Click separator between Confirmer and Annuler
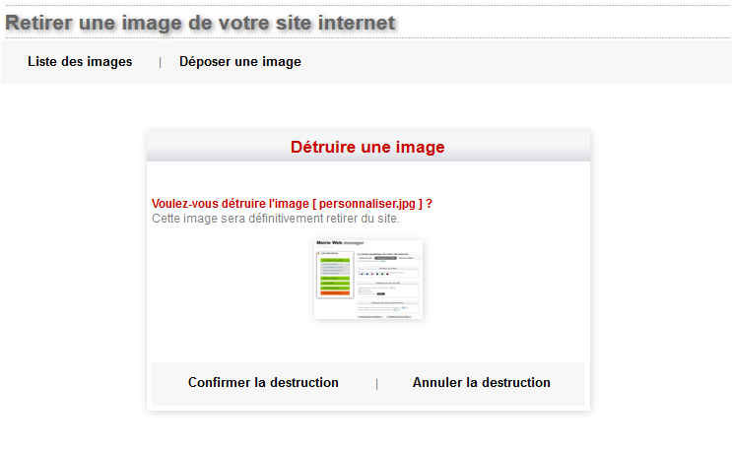 tap(376, 384)
